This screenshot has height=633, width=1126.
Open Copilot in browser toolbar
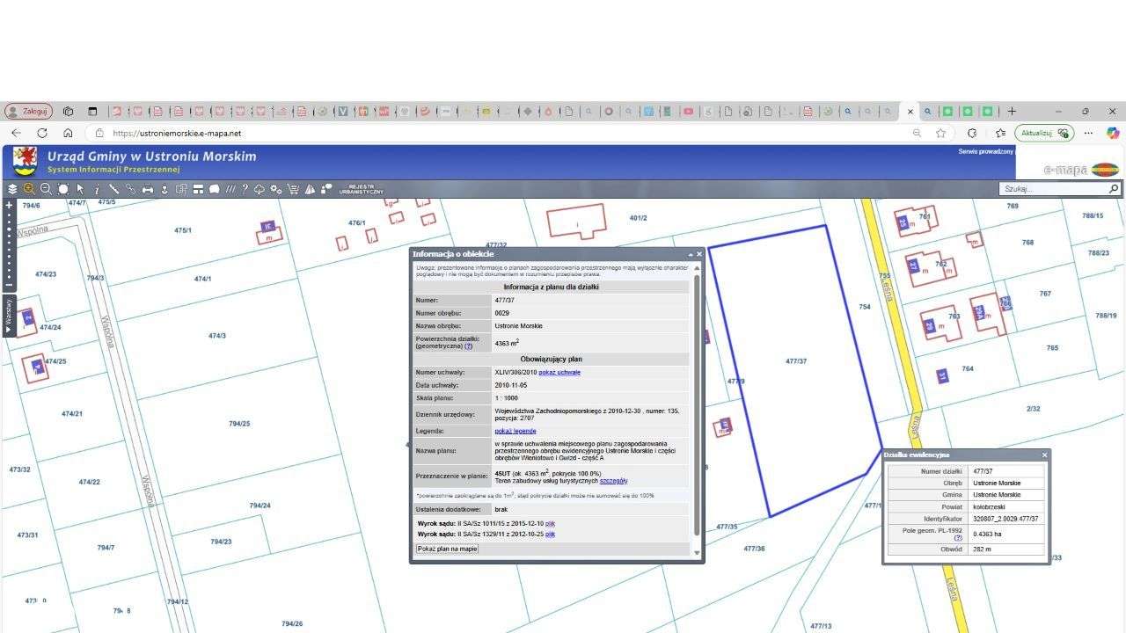click(x=1113, y=133)
